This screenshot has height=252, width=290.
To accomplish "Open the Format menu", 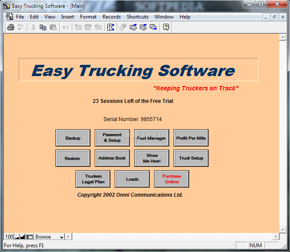I will coord(88,17).
